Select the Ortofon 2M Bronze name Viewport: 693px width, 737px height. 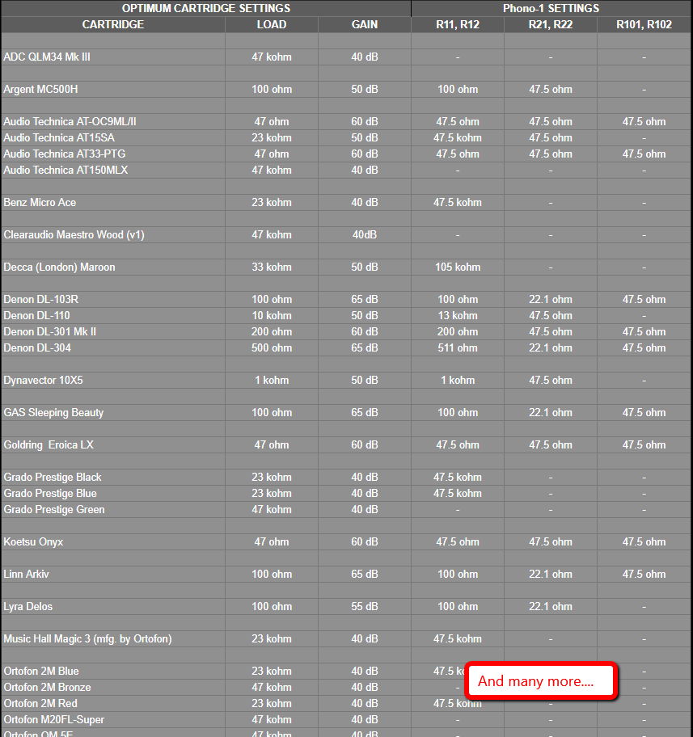(47, 687)
